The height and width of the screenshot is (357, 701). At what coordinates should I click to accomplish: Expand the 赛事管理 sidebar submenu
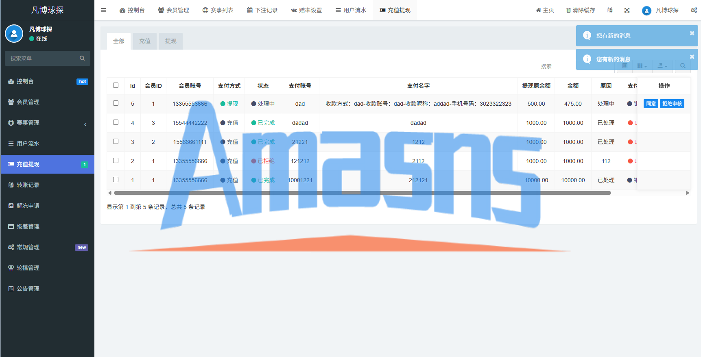click(x=48, y=123)
